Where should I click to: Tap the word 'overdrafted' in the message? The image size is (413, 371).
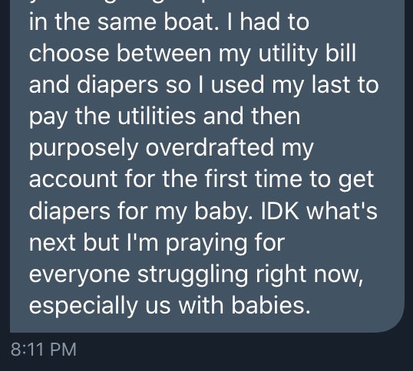pyautogui.click(x=210, y=148)
